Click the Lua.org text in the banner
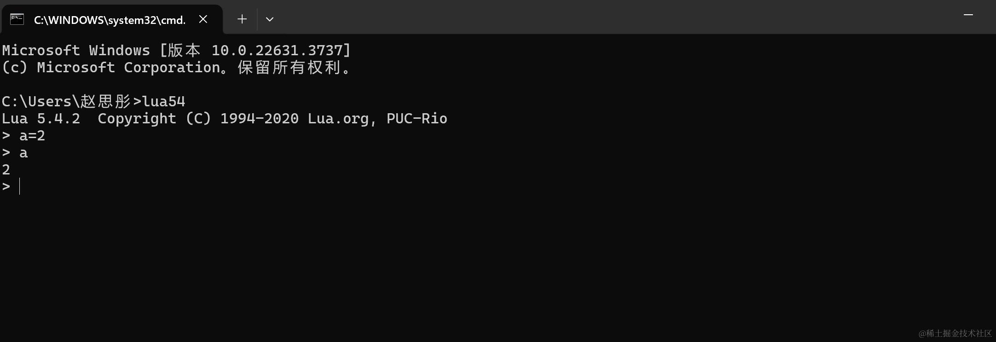 (x=338, y=119)
